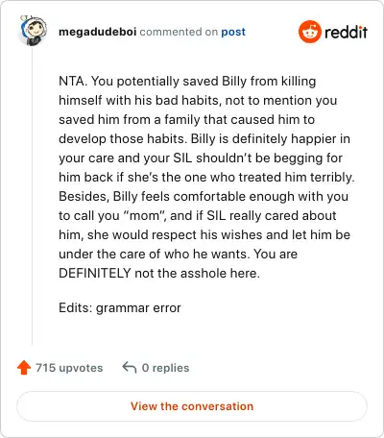Screen dimensions: 384x438
Task: Click the phrase 'not the asshole here'
Action: (197, 273)
